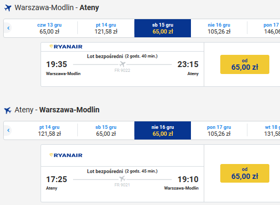Click the plane icon above flight FR 9021
The width and height of the screenshot is (280, 205).
[x=122, y=178]
